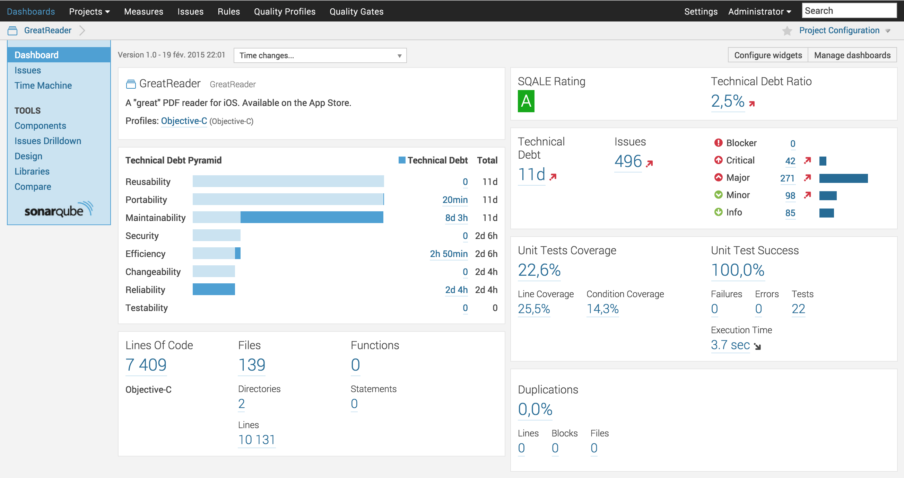Click the GreatReader project icon in breadcrumb
904x478 pixels.
[x=12, y=30]
